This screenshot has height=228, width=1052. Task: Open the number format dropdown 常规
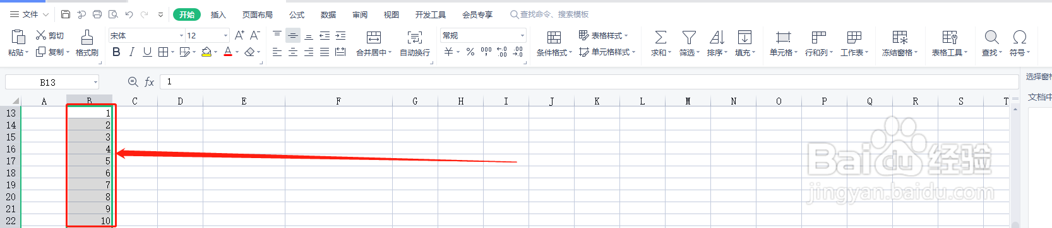coord(522,36)
